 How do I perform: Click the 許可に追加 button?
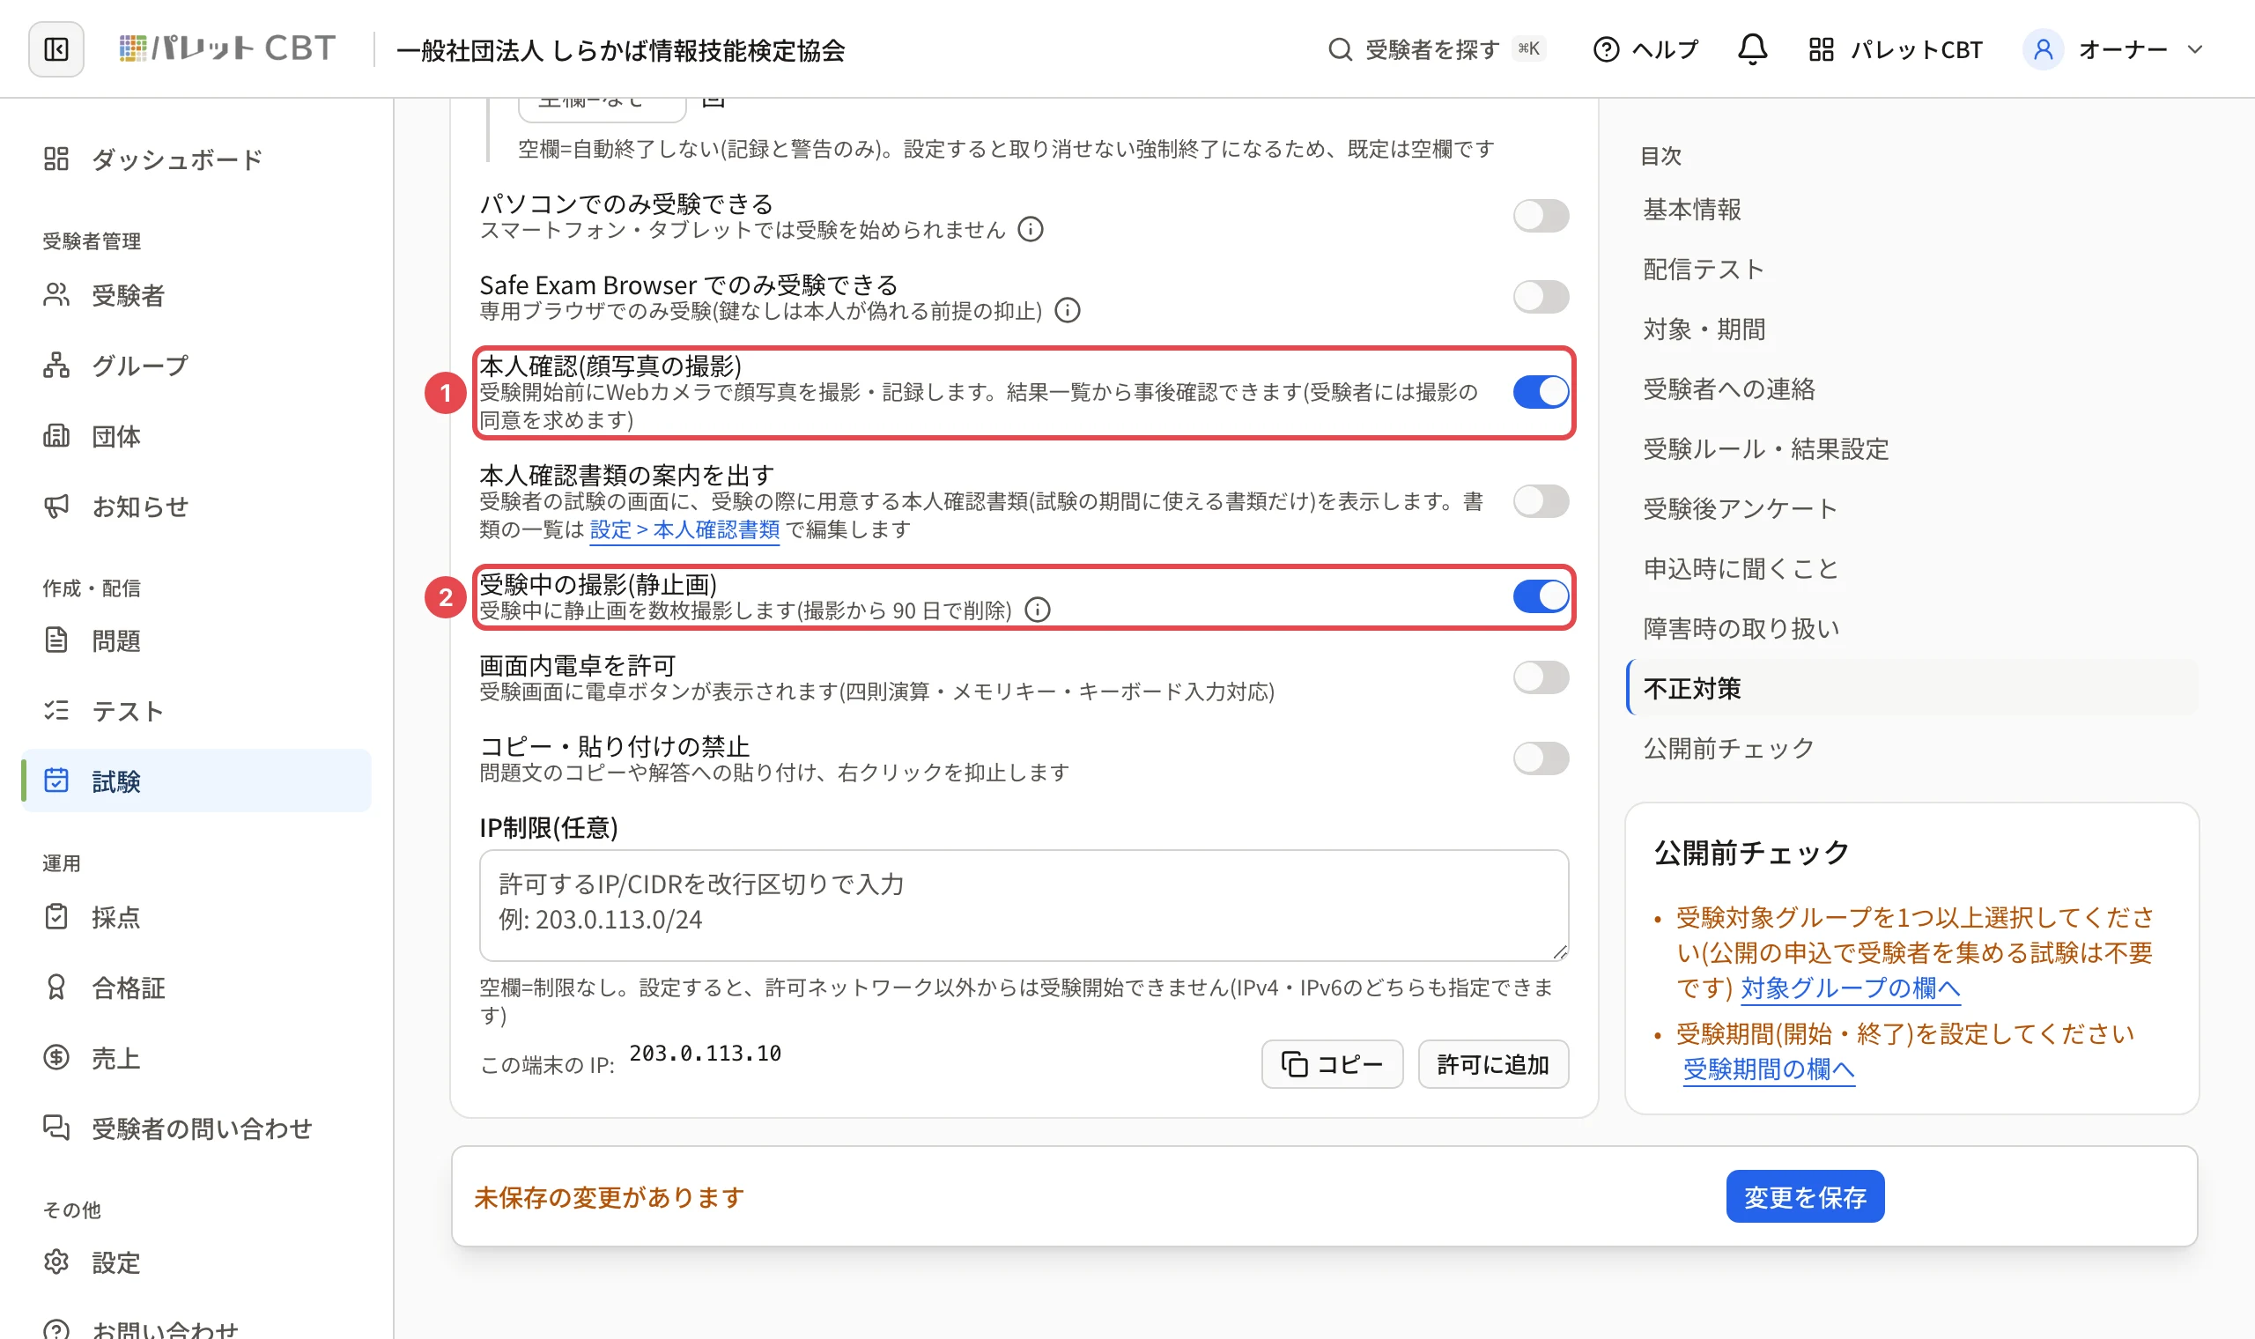1492,1065
